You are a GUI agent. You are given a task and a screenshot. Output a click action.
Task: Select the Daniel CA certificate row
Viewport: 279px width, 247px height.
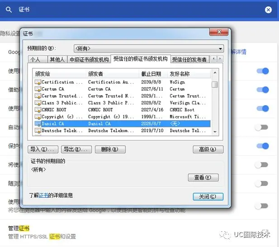click(x=122, y=124)
